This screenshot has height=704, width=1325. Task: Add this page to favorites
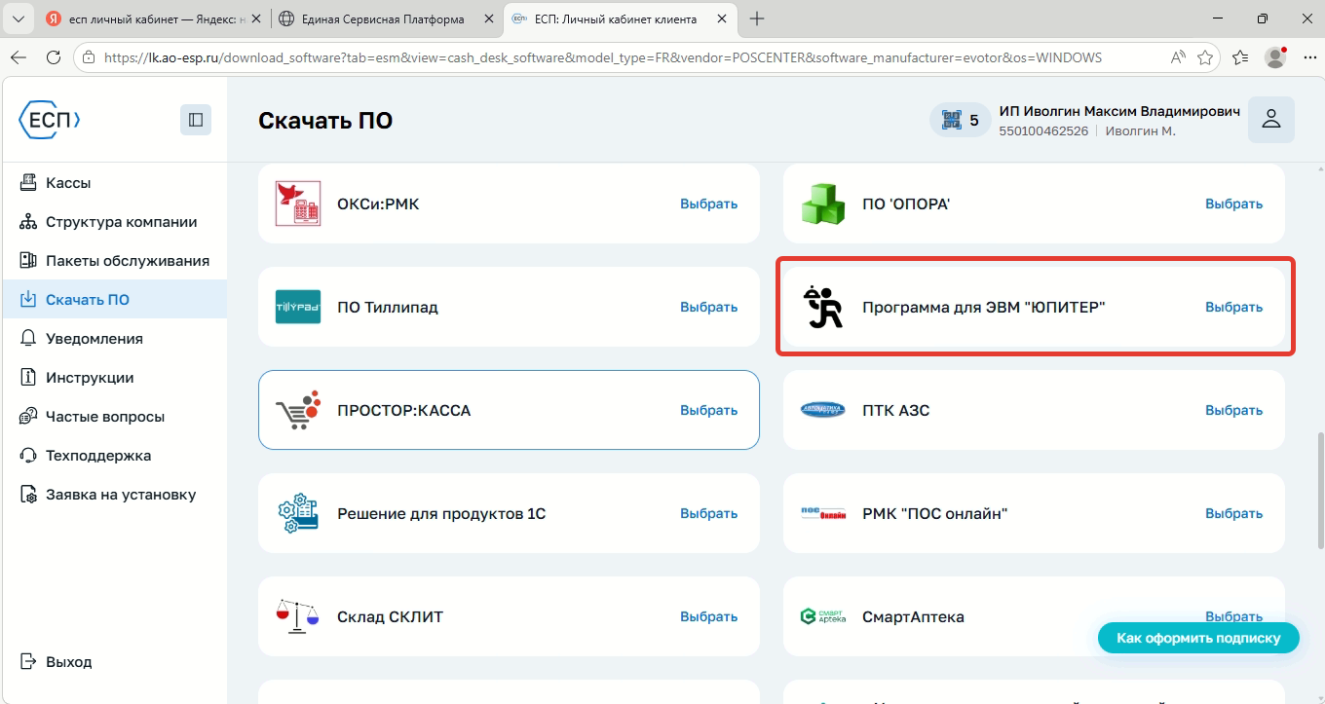pos(1205,57)
